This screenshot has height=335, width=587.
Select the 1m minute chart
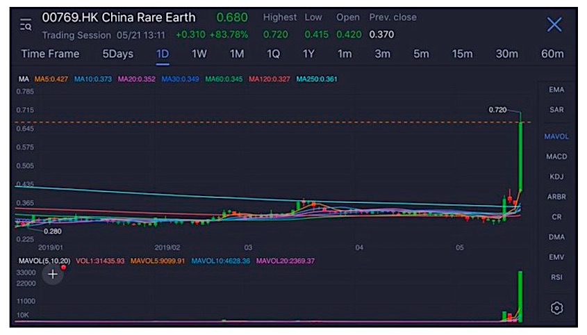pos(345,54)
